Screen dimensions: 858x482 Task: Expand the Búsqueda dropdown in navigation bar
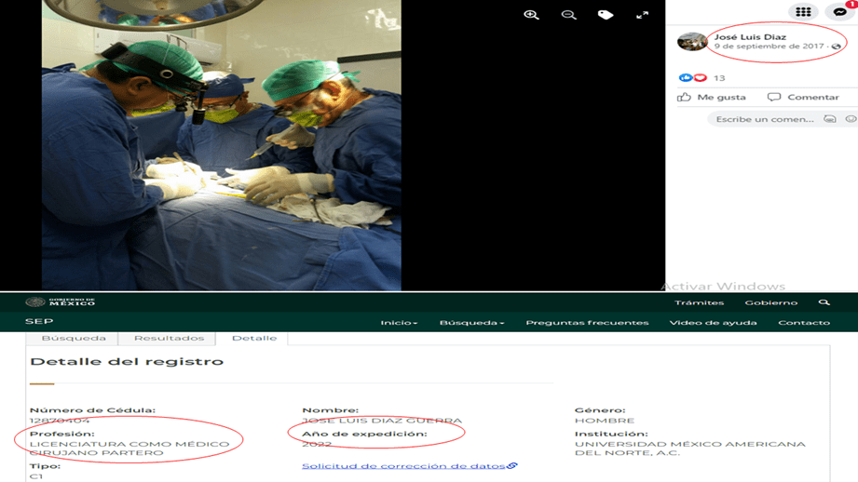click(x=471, y=323)
